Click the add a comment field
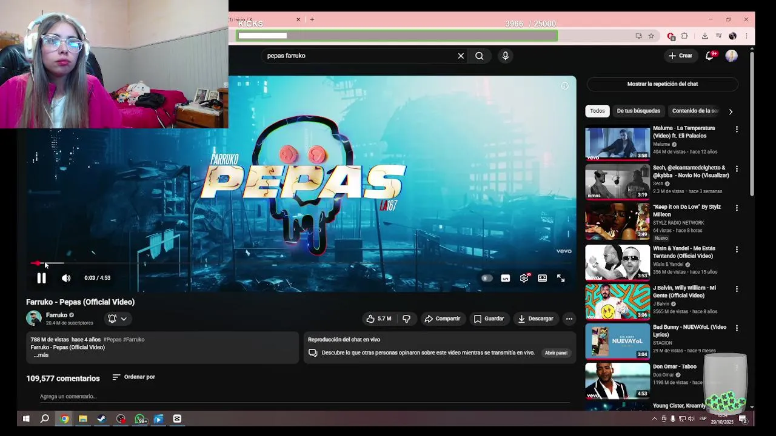776x436 pixels. [x=303, y=397]
